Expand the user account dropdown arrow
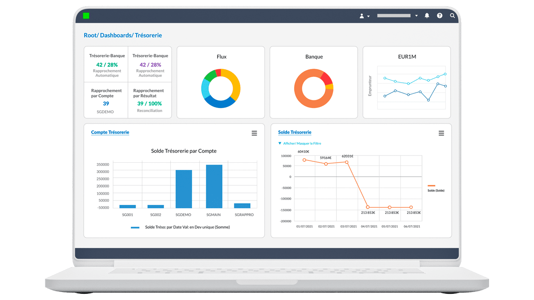The width and height of the screenshot is (534, 300). (369, 16)
